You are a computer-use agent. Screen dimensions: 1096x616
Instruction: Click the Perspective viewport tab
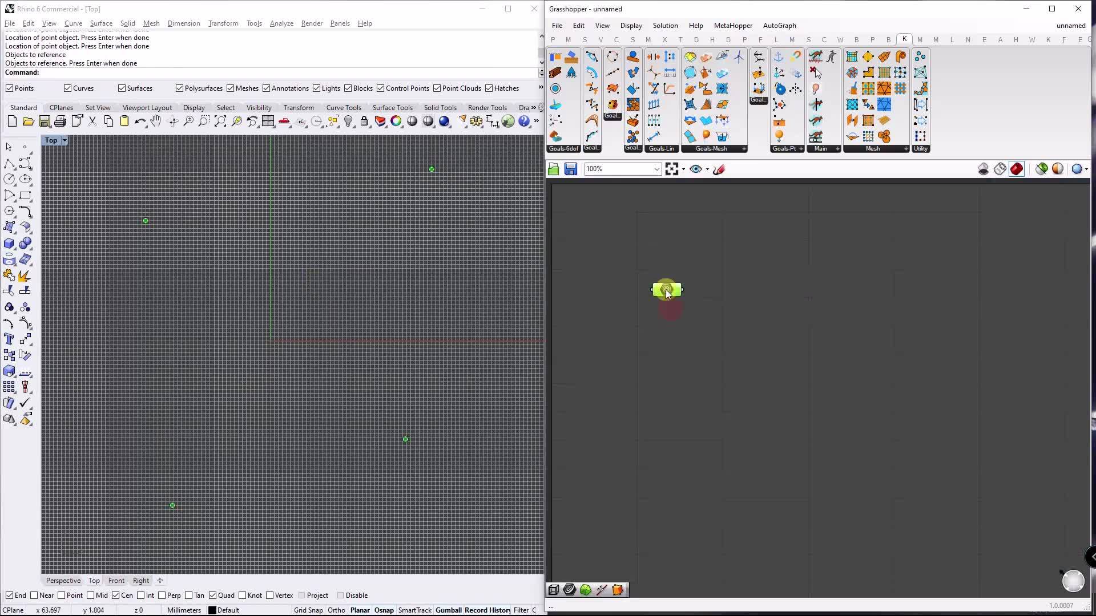(x=63, y=581)
